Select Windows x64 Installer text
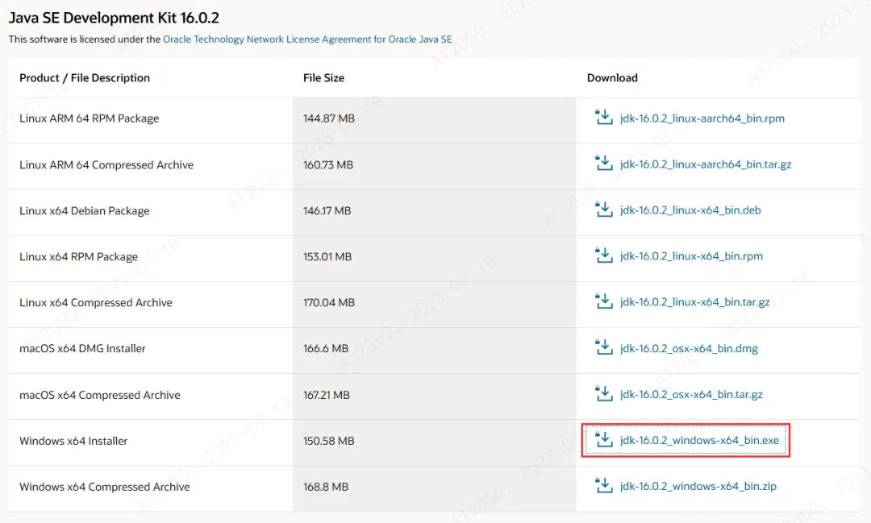 pyautogui.click(x=73, y=441)
